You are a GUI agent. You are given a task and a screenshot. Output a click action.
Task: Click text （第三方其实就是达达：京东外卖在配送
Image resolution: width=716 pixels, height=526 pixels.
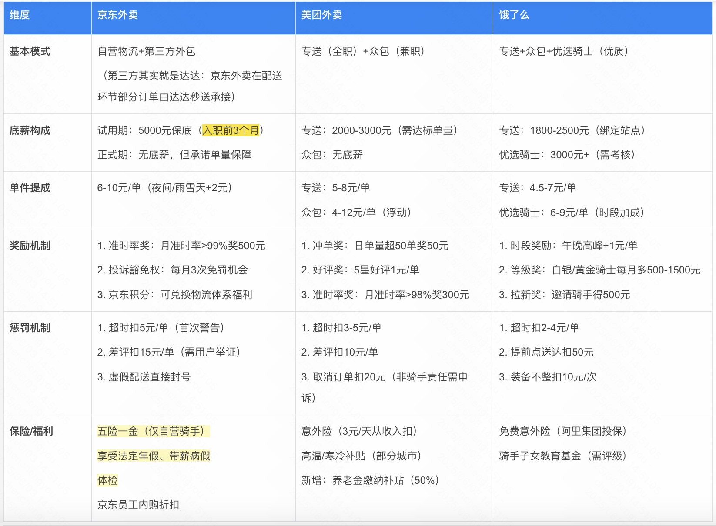click(x=190, y=76)
